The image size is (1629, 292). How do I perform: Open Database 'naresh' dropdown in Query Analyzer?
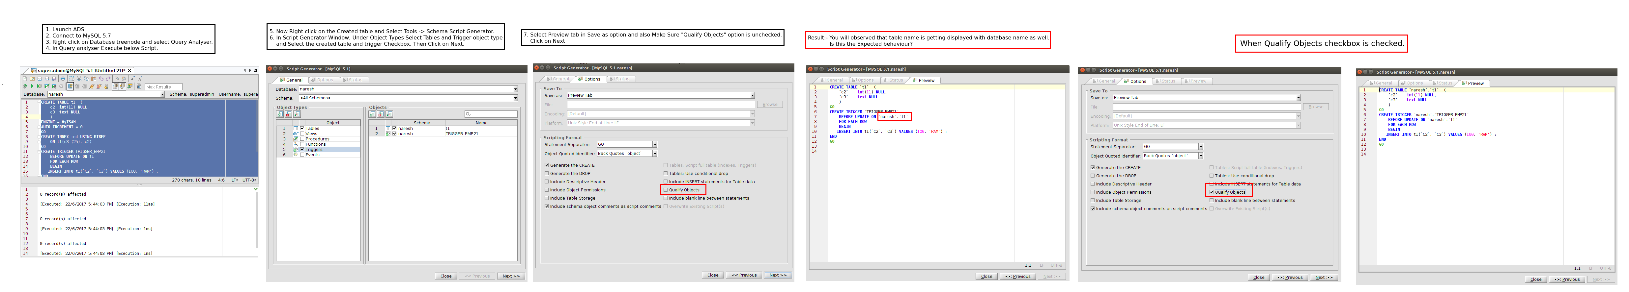click(x=162, y=94)
